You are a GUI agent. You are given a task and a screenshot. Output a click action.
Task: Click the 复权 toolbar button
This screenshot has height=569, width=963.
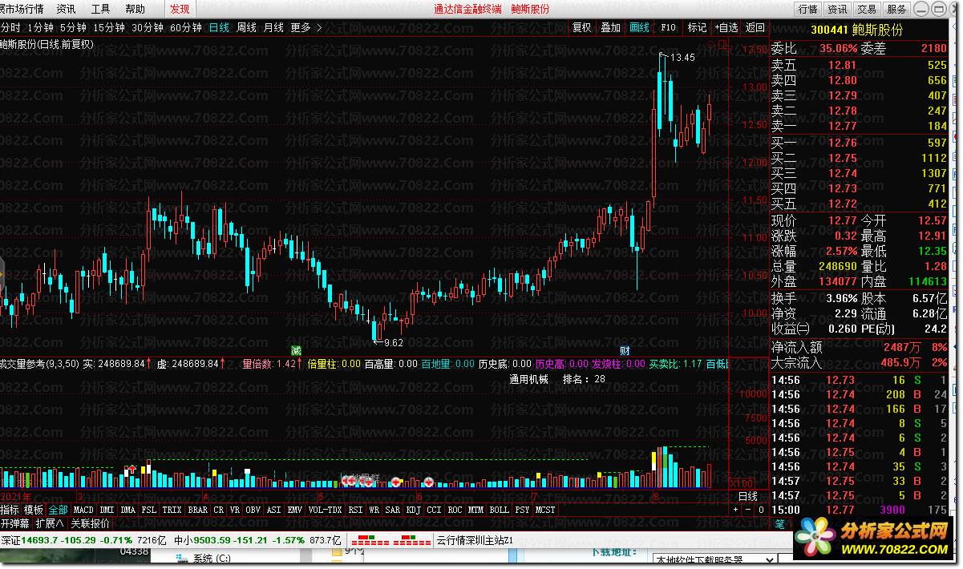(582, 27)
